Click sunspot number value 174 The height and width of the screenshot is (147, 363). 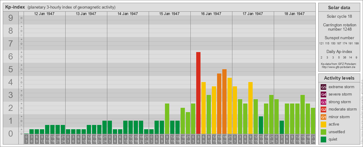coord(345,43)
